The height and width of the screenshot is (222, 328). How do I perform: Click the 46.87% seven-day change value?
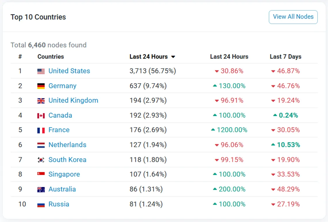point(285,71)
